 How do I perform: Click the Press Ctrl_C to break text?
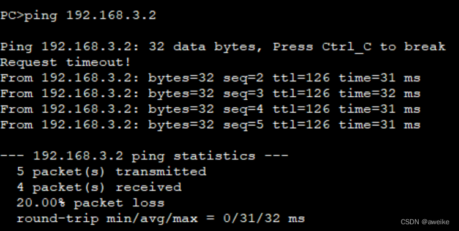click(x=359, y=47)
